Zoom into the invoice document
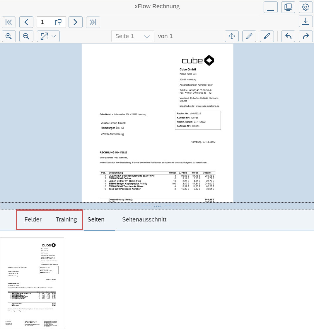 coord(8,36)
